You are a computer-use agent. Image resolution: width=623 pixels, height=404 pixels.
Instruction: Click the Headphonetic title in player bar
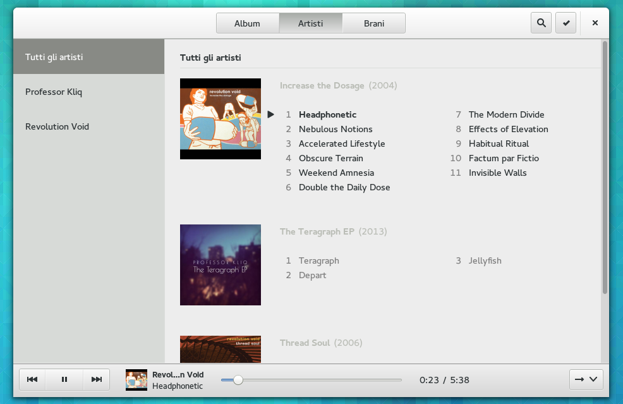[177, 386]
